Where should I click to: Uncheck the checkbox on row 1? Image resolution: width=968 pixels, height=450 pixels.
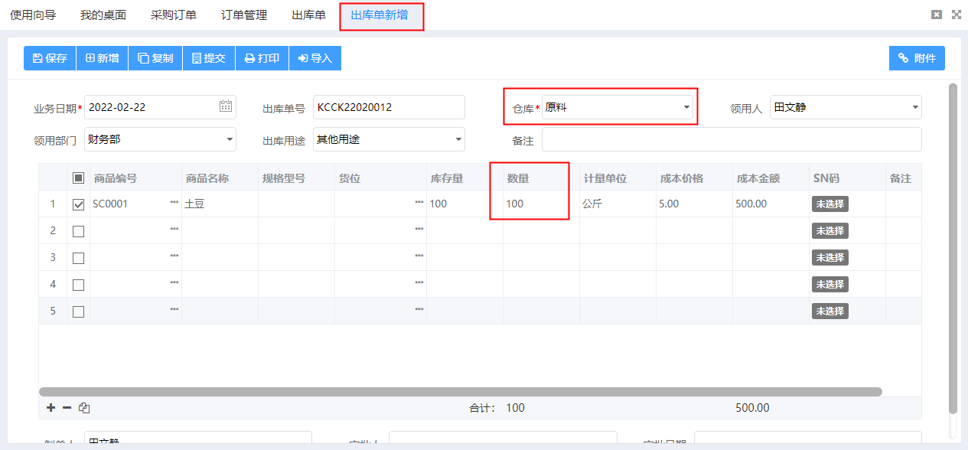(x=77, y=203)
